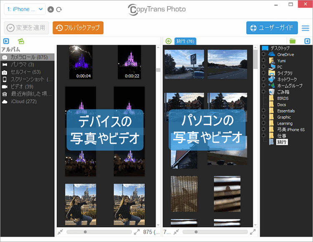The image size is (313, 242).
Task: Click the parking sign photo thumbnail
Action: point(184,64)
